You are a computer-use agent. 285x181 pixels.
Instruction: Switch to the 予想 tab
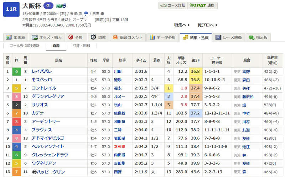(76, 37)
